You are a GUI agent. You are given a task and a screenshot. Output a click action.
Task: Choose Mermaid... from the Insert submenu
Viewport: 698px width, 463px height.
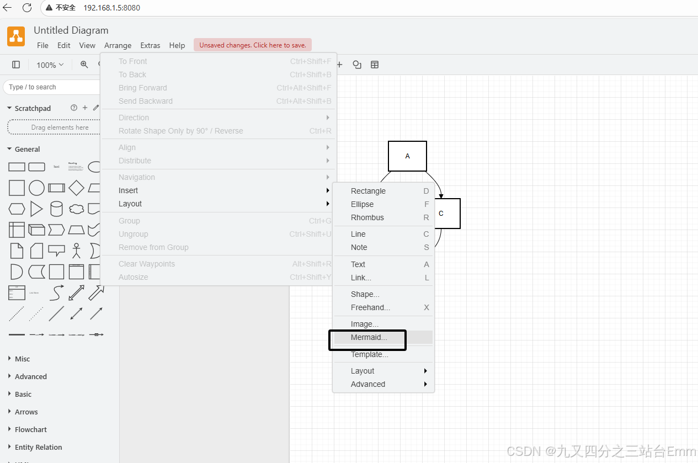coord(383,337)
